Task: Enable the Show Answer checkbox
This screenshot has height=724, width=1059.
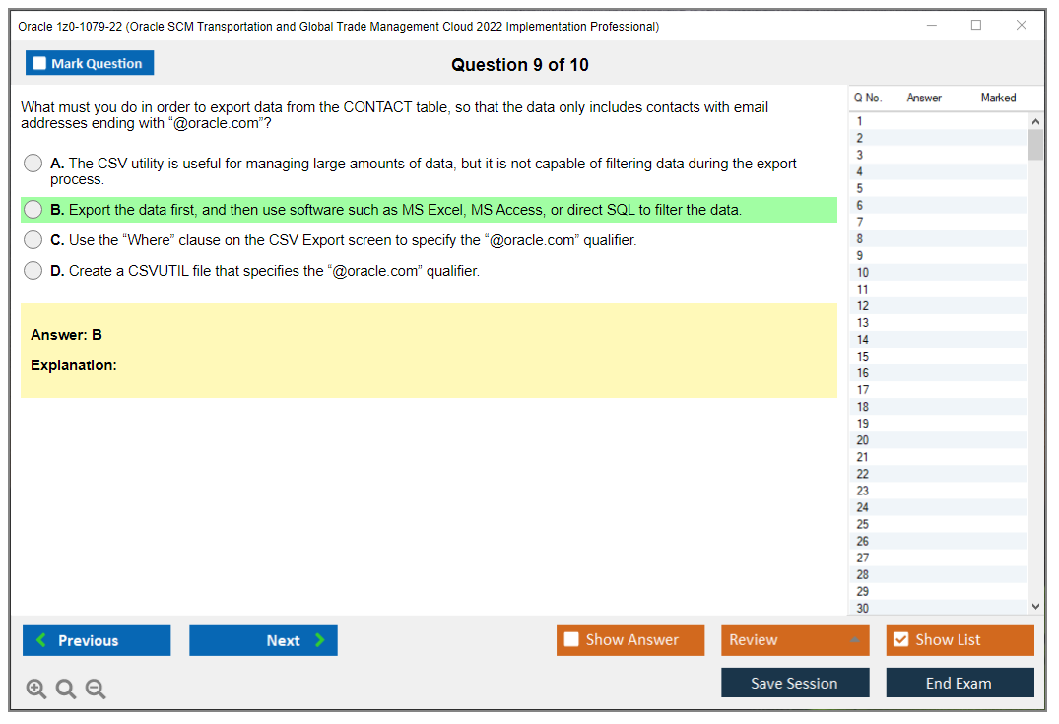Action: coord(571,640)
